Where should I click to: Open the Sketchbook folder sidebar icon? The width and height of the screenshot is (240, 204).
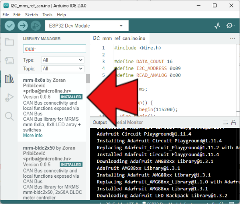tap(9, 42)
